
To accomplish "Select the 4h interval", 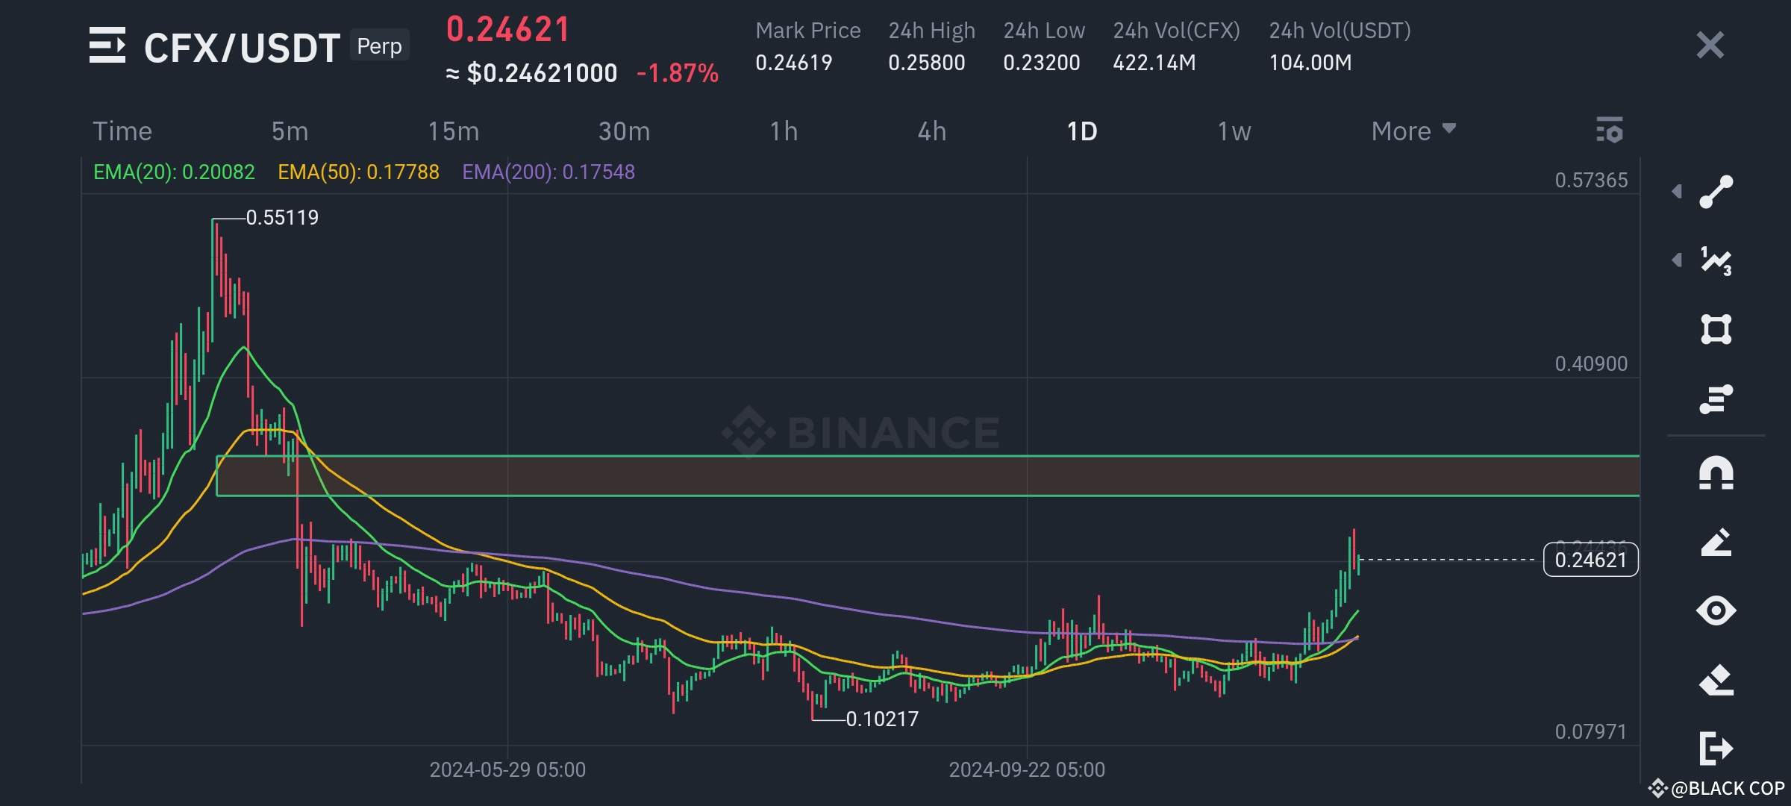I will (931, 131).
